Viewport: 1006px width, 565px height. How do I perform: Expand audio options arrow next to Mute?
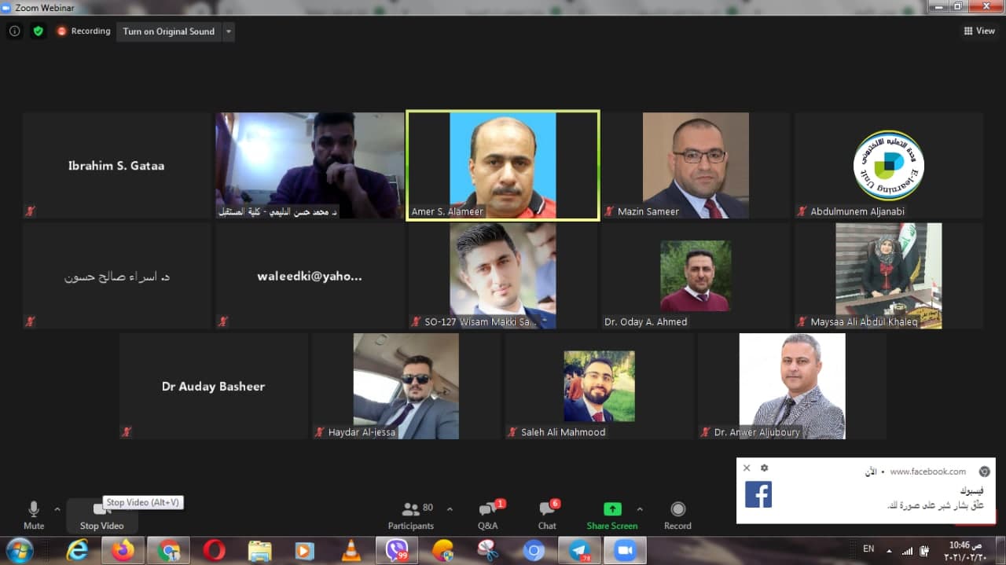[x=57, y=509]
